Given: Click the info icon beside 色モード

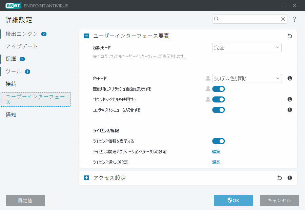Looking at the screenshot, I should (x=289, y=78).
